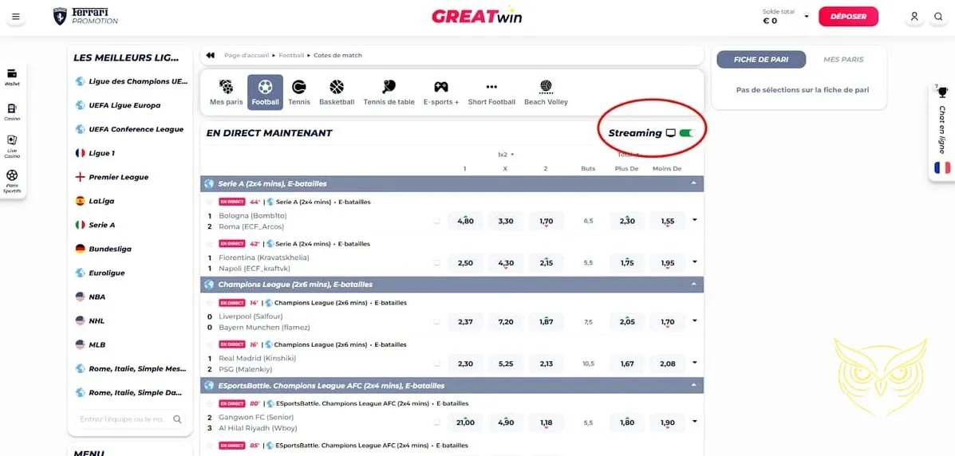Open the E-sports gamepad category
955x456 pixels.
click(x=440, y=92)
